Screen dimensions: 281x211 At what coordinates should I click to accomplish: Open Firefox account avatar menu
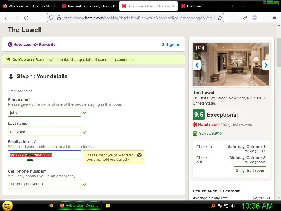tap(254, 18)
